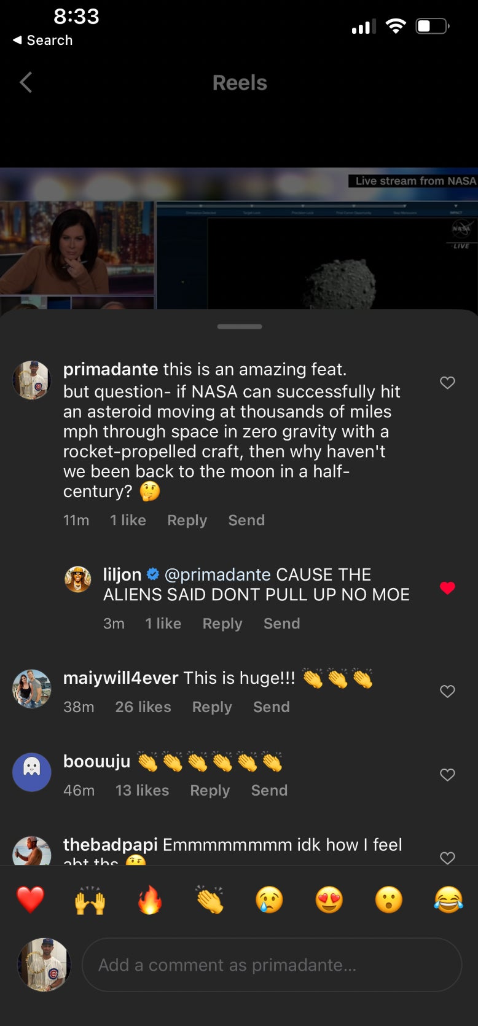Image resolution: width=478 pixels, height=1026 pixels.
Task: Send liljon's reply to someone
Action: tap(281, 624)
